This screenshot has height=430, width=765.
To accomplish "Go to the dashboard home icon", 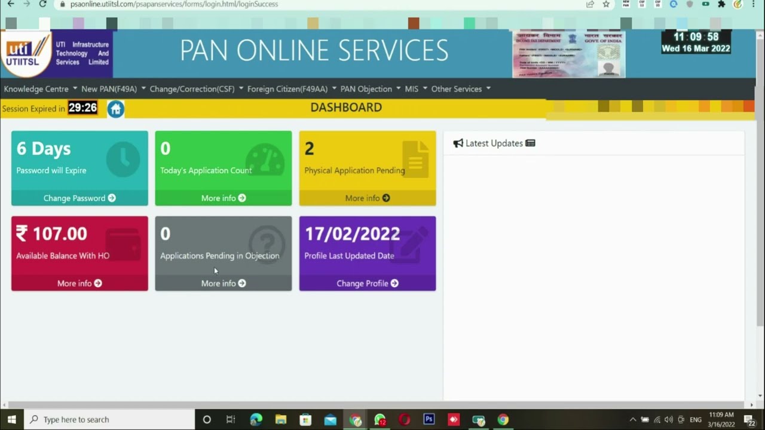I will (x=115, y=109).
